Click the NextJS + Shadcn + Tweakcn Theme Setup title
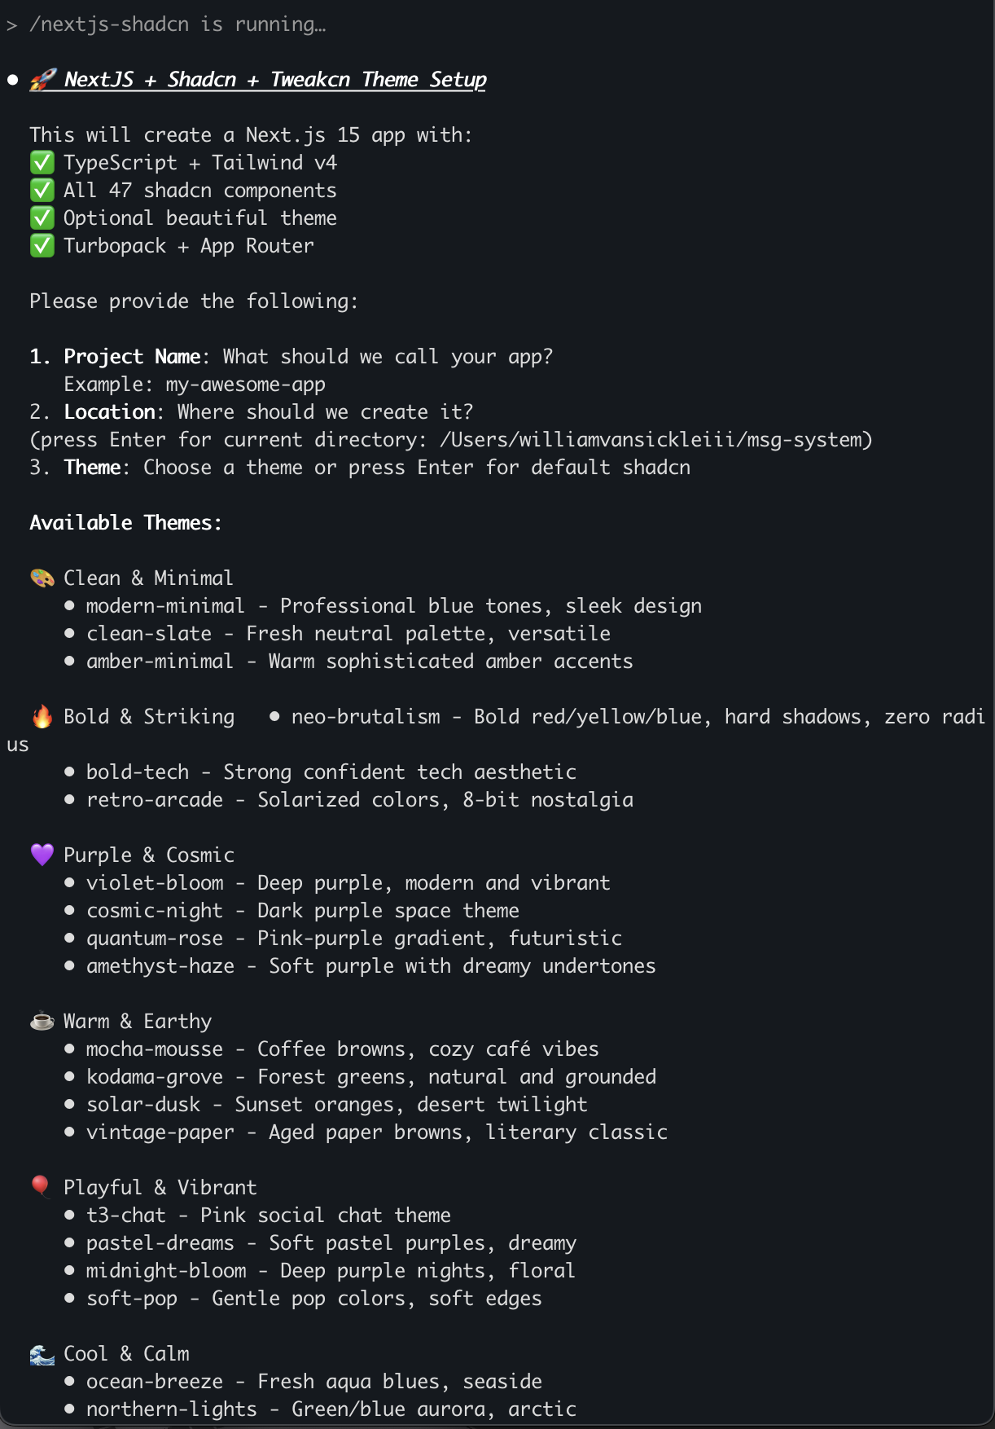995x1429 pixels. click(274, 80)
